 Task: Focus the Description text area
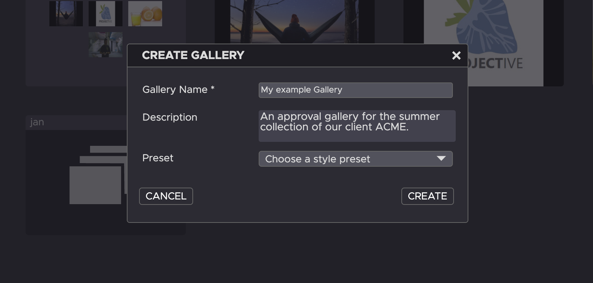357,126
